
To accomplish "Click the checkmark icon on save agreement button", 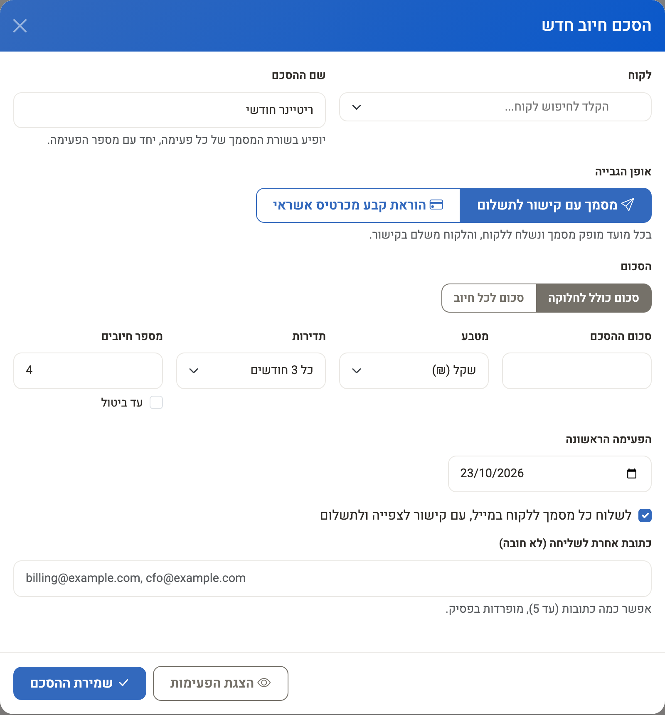I will (124, 683).
